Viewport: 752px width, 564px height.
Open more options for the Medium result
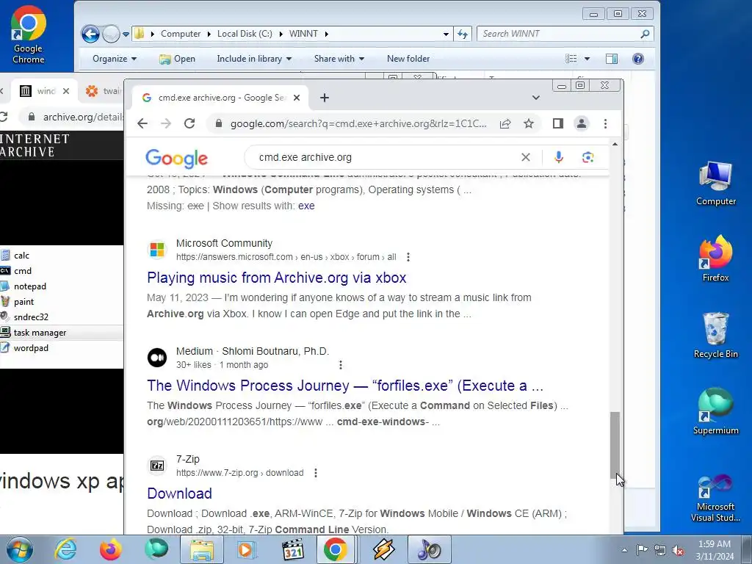(x=341, y=365)
